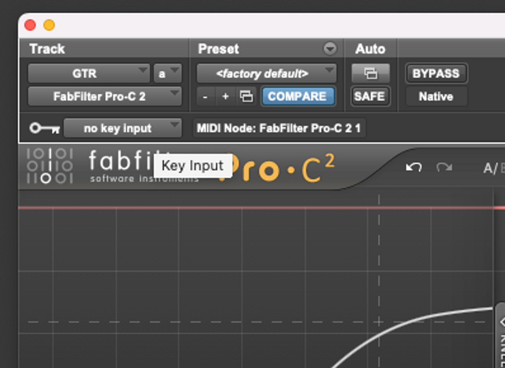Screen dimensions: 505x368
Task: Undo the last change in Pro-C 2
Action: coord(413,167)
